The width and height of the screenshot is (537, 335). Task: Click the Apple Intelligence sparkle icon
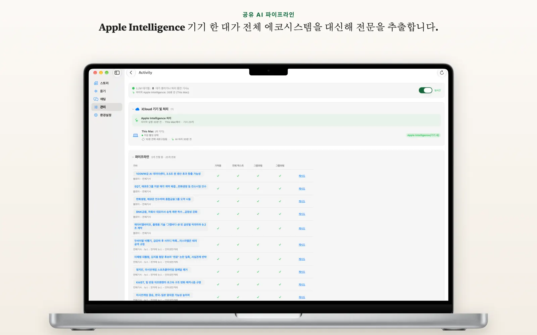click(136, 120)
